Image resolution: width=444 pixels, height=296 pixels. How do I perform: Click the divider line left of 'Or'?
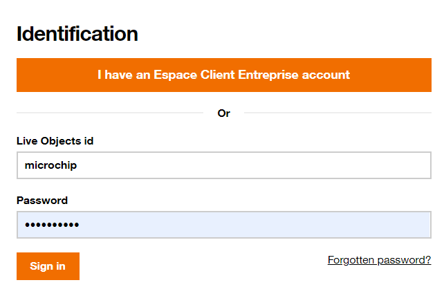tap(109, 113)
